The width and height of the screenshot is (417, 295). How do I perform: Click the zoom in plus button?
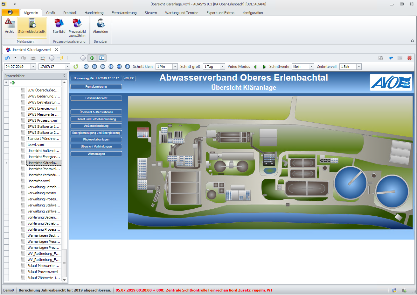point(83,58)
